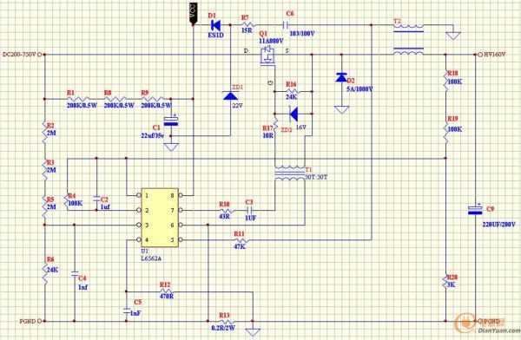Viewport: 521px width, 340px height.
Task: Select capacitor C1 22uf/35v symbol
Action: click(171, 121)
